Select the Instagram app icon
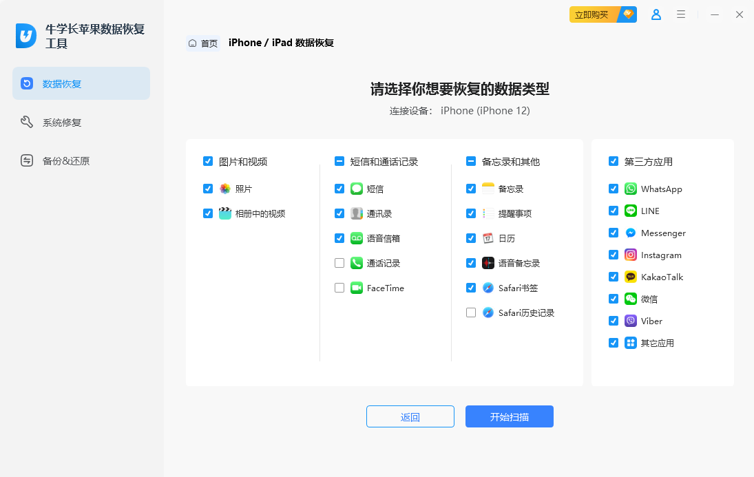Image resolution: width=754 pixels, height=477 pixels. tap(631, 255)
